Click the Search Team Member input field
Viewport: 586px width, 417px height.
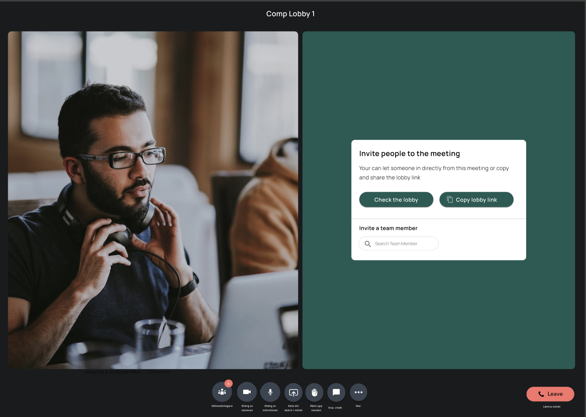click(398, 243)
